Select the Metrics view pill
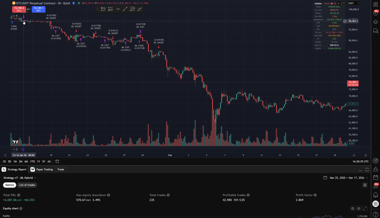Image resolution: width=380 pixels, height=218 pixels. pyautogui.click(x=9, y=185)
